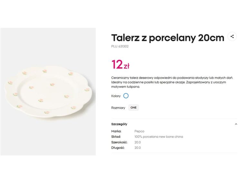Click the Szerokość label
The width and height of the screenshot is (245, 184).
click(119, 142)
